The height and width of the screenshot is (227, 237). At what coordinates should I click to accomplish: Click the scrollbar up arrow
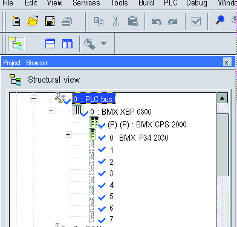(222, 98)
